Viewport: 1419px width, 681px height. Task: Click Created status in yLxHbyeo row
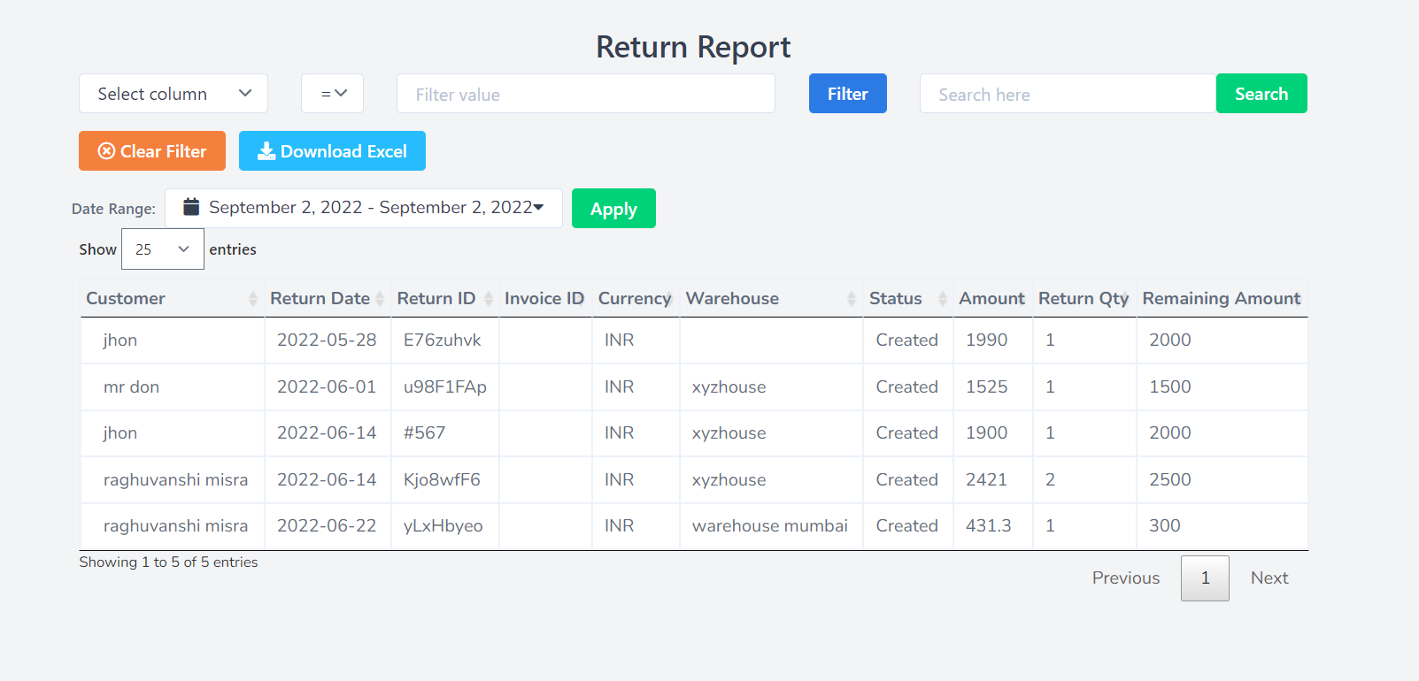[x=907, y=526]
